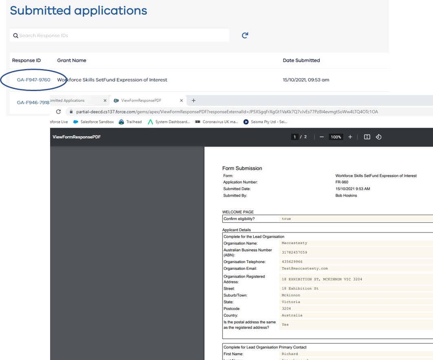Viewport: 433px width, 360px height.
Task: Click the Workforce Skills SetFund grant name
Action: pos(112,80)
